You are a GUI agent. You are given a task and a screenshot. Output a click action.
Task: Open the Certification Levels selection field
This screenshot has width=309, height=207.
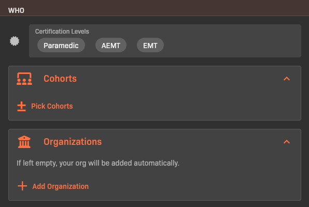click(x=165, y=41)
